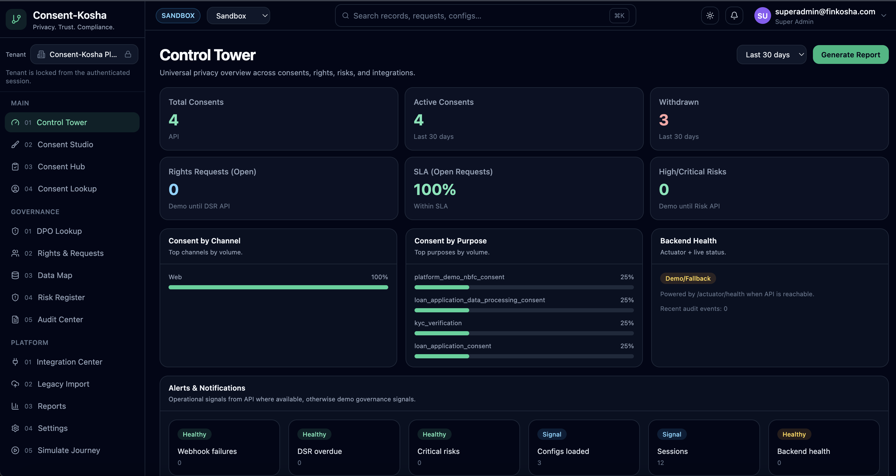Click the High/Critical Risks card
The height and width of the screenshot is (476, 896).
click(769, 188)
